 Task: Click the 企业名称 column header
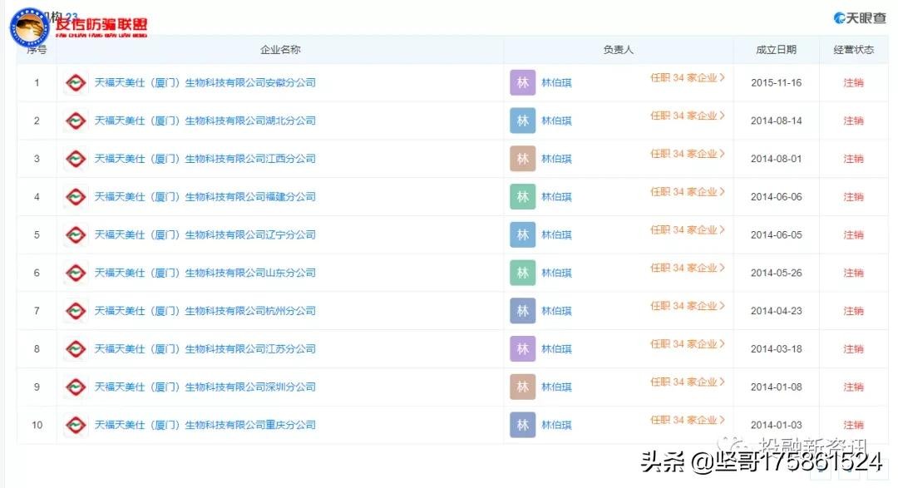pyautogui.click(x=280, y=50)
